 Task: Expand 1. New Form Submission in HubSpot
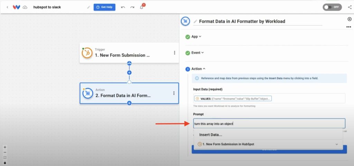click(268, 144)
